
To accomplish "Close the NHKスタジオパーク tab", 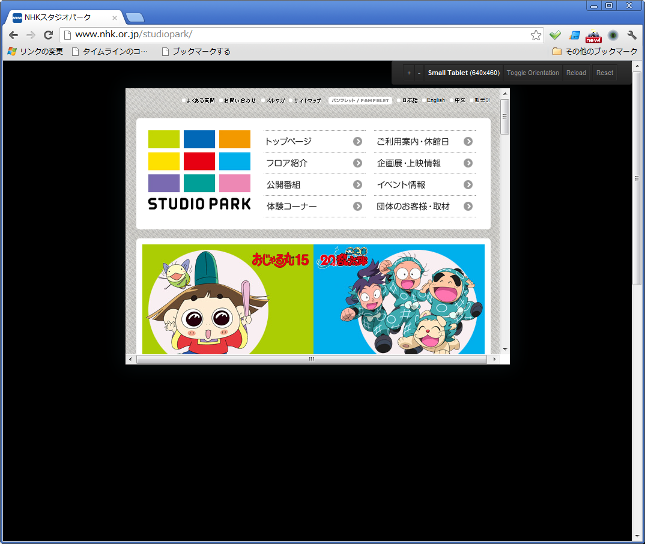I will coord(115,18).
